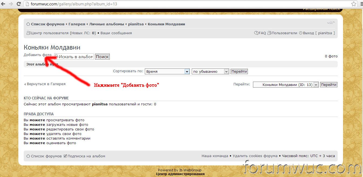This screenshot has width=363, height=177.
Task: Click the Выход logout link
Action: 308,33
